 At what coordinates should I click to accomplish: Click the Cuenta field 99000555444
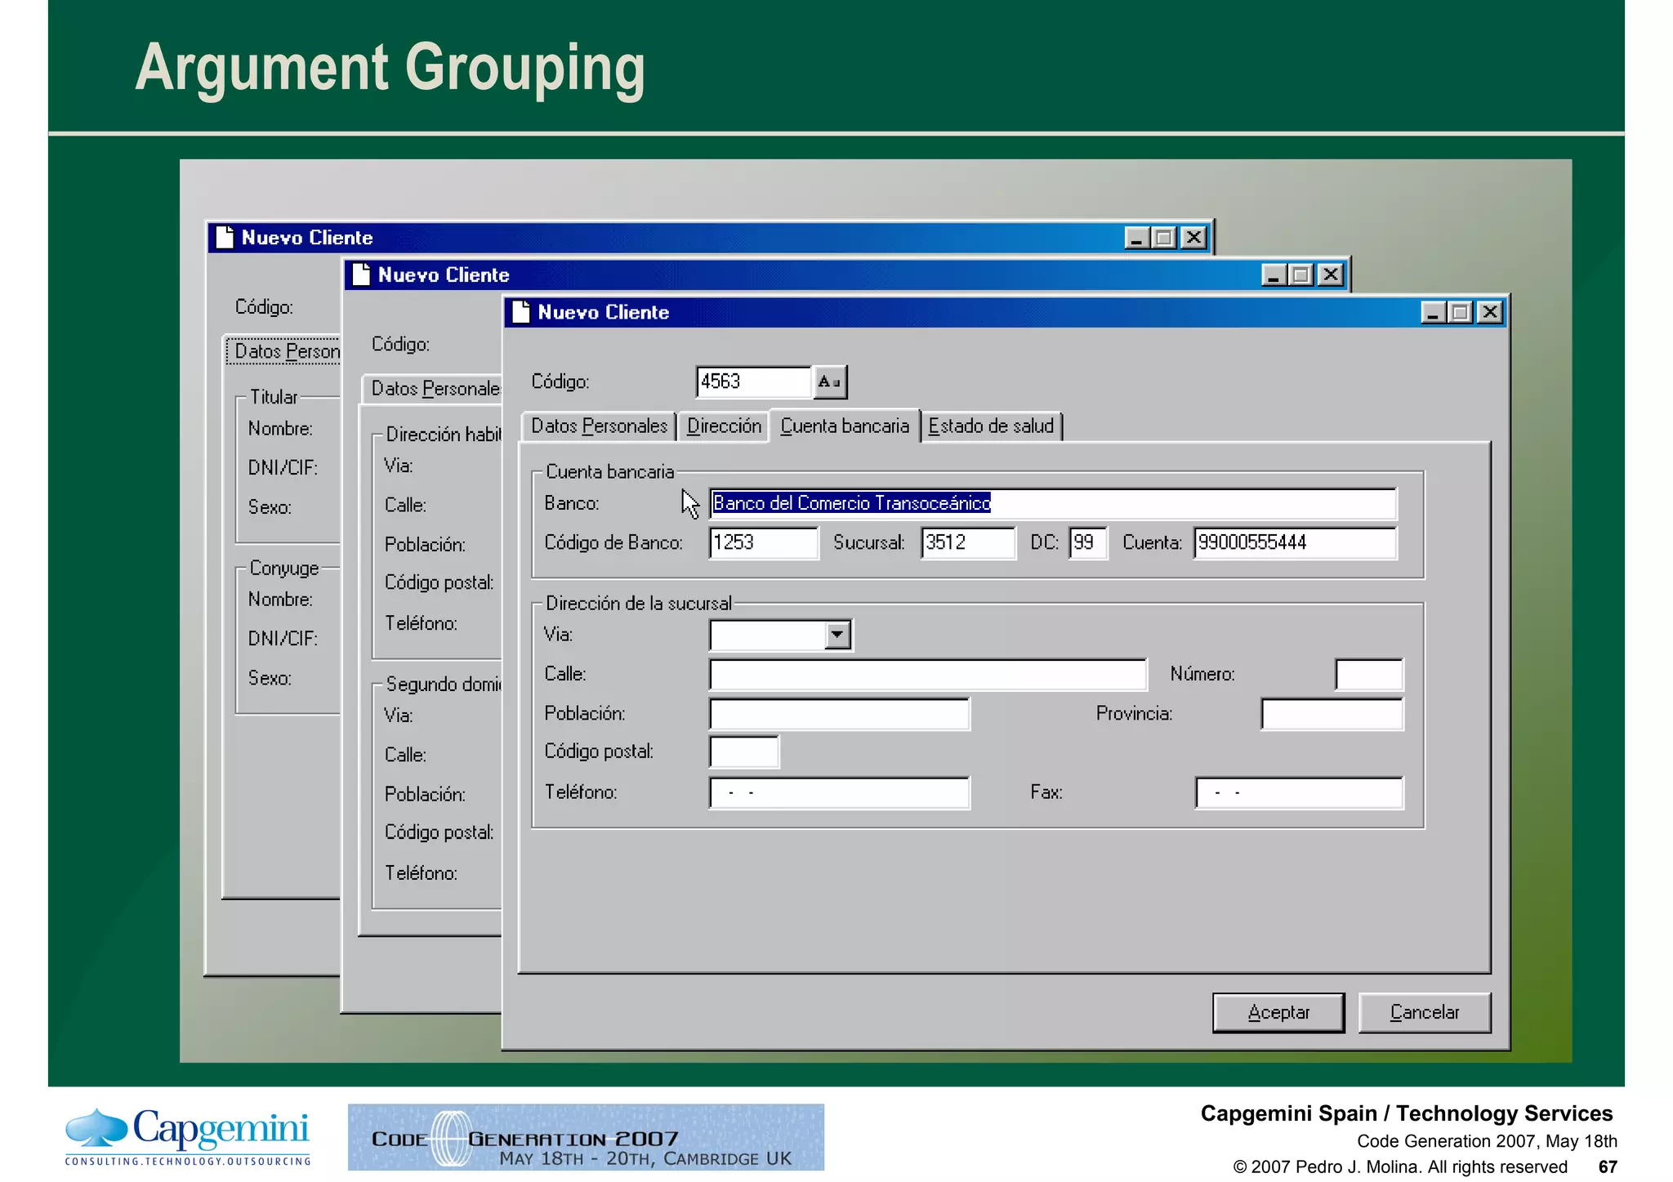click(1296, 542)
